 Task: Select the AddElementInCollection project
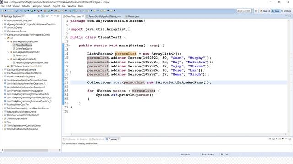(19, 20)
